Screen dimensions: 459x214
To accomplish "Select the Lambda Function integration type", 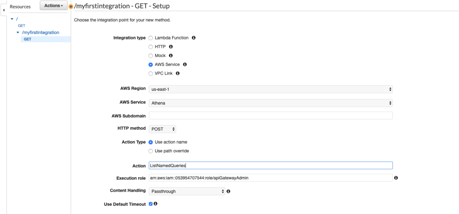I will pyautogui.click(x=151, y=38).
